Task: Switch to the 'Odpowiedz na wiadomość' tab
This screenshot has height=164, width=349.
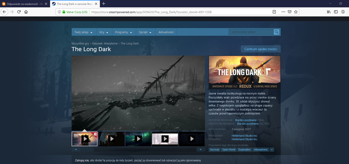Action: coord(24,3)
